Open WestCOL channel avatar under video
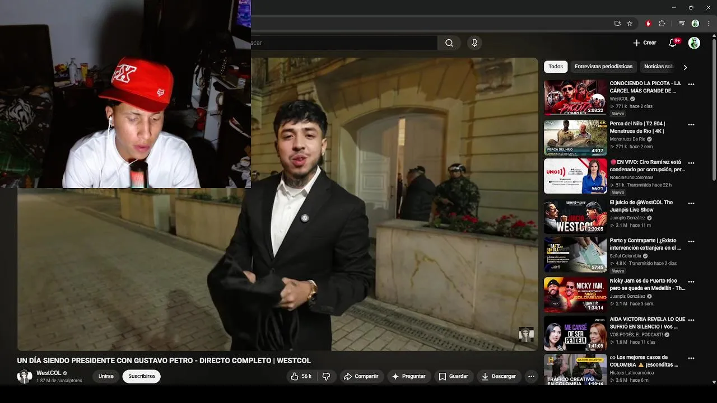The height and width of the screenshot is (403, 717). (x=25, y=377)
